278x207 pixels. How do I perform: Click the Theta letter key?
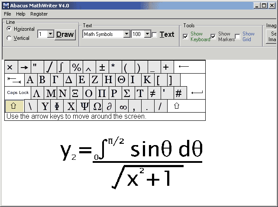pyautogui.click(x=121, y=80)
